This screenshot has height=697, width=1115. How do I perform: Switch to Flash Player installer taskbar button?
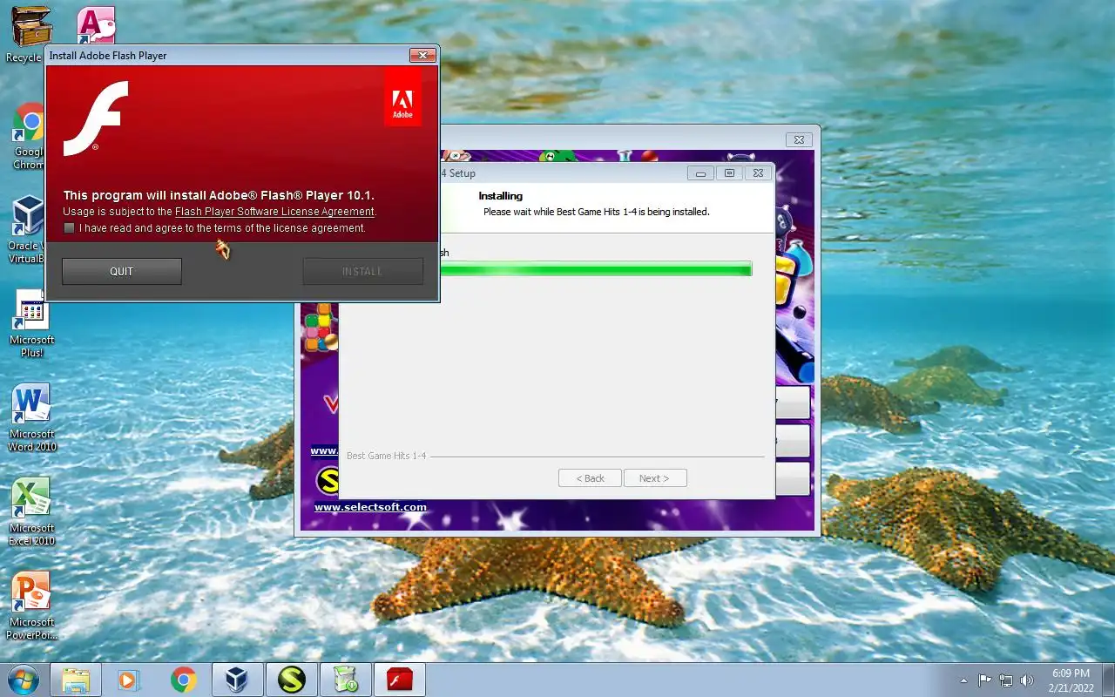(400, 680)
